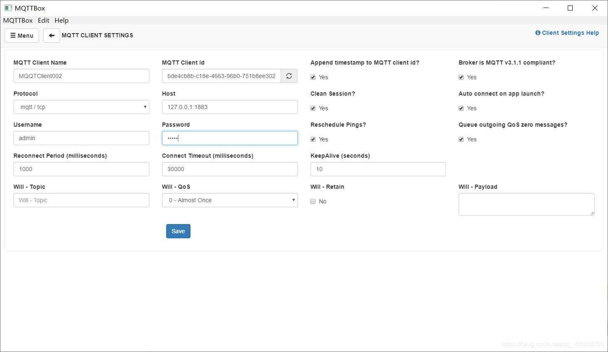Minimize the MQTTBox window
Image resolution: width=608 pixels, height=352 pixels.
(x=546, y=8)
